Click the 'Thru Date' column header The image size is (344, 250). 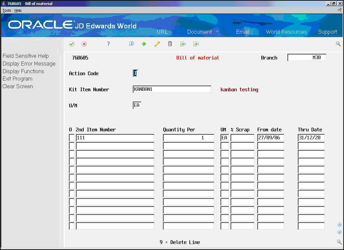(310, 130)
